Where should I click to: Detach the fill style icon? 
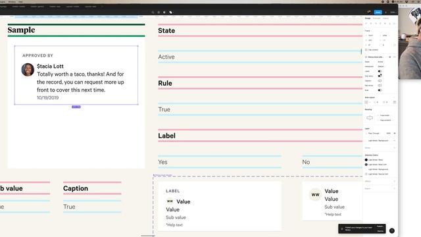(x=395, y=140)
